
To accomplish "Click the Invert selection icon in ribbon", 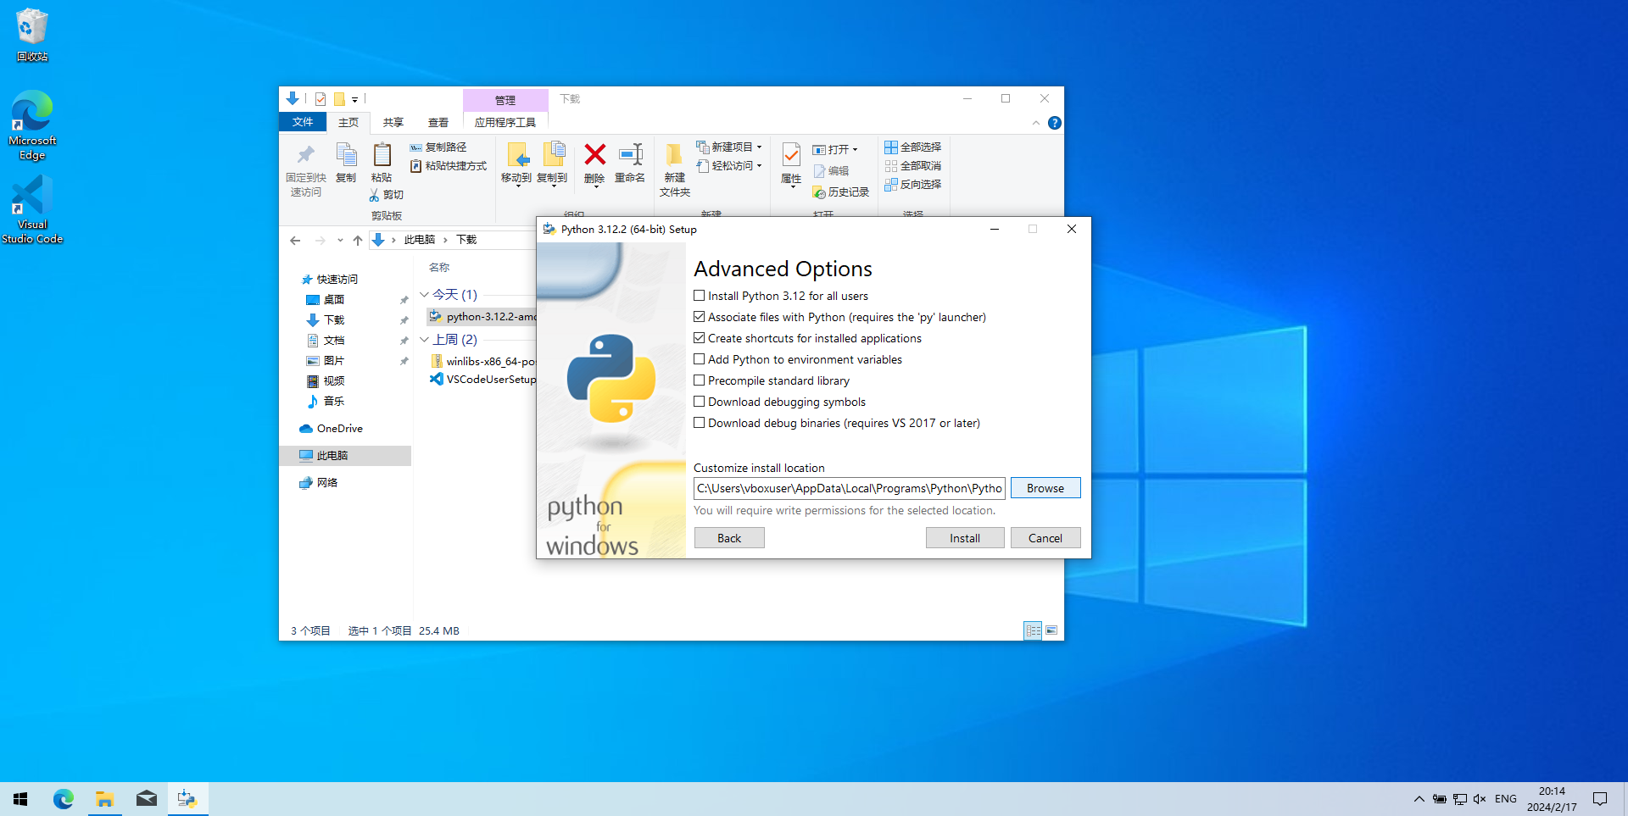I will pyautogui.click(x=891, y=185).
